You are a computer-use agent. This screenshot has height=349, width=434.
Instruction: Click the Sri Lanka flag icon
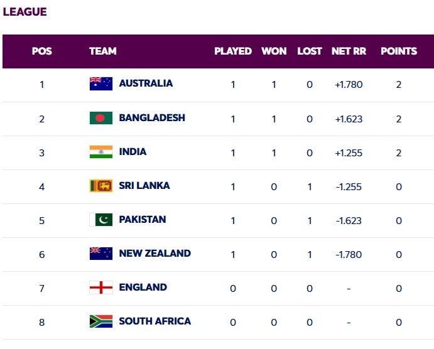point(100,186)
